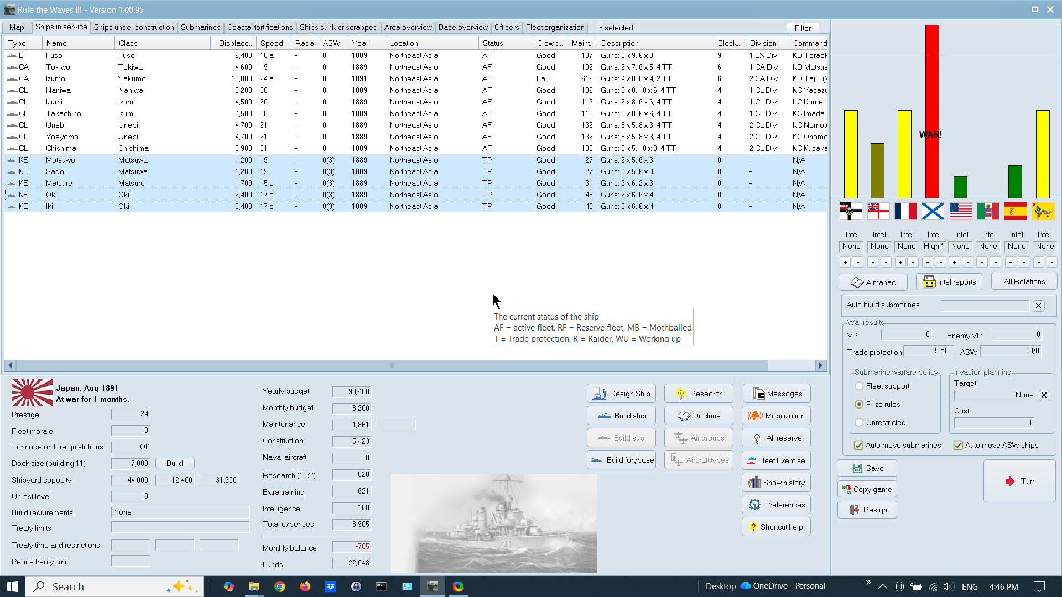This screenshot has width=1062, height=597.
Task: Click the Auto build submarines field
Action: tap(985, 306)
